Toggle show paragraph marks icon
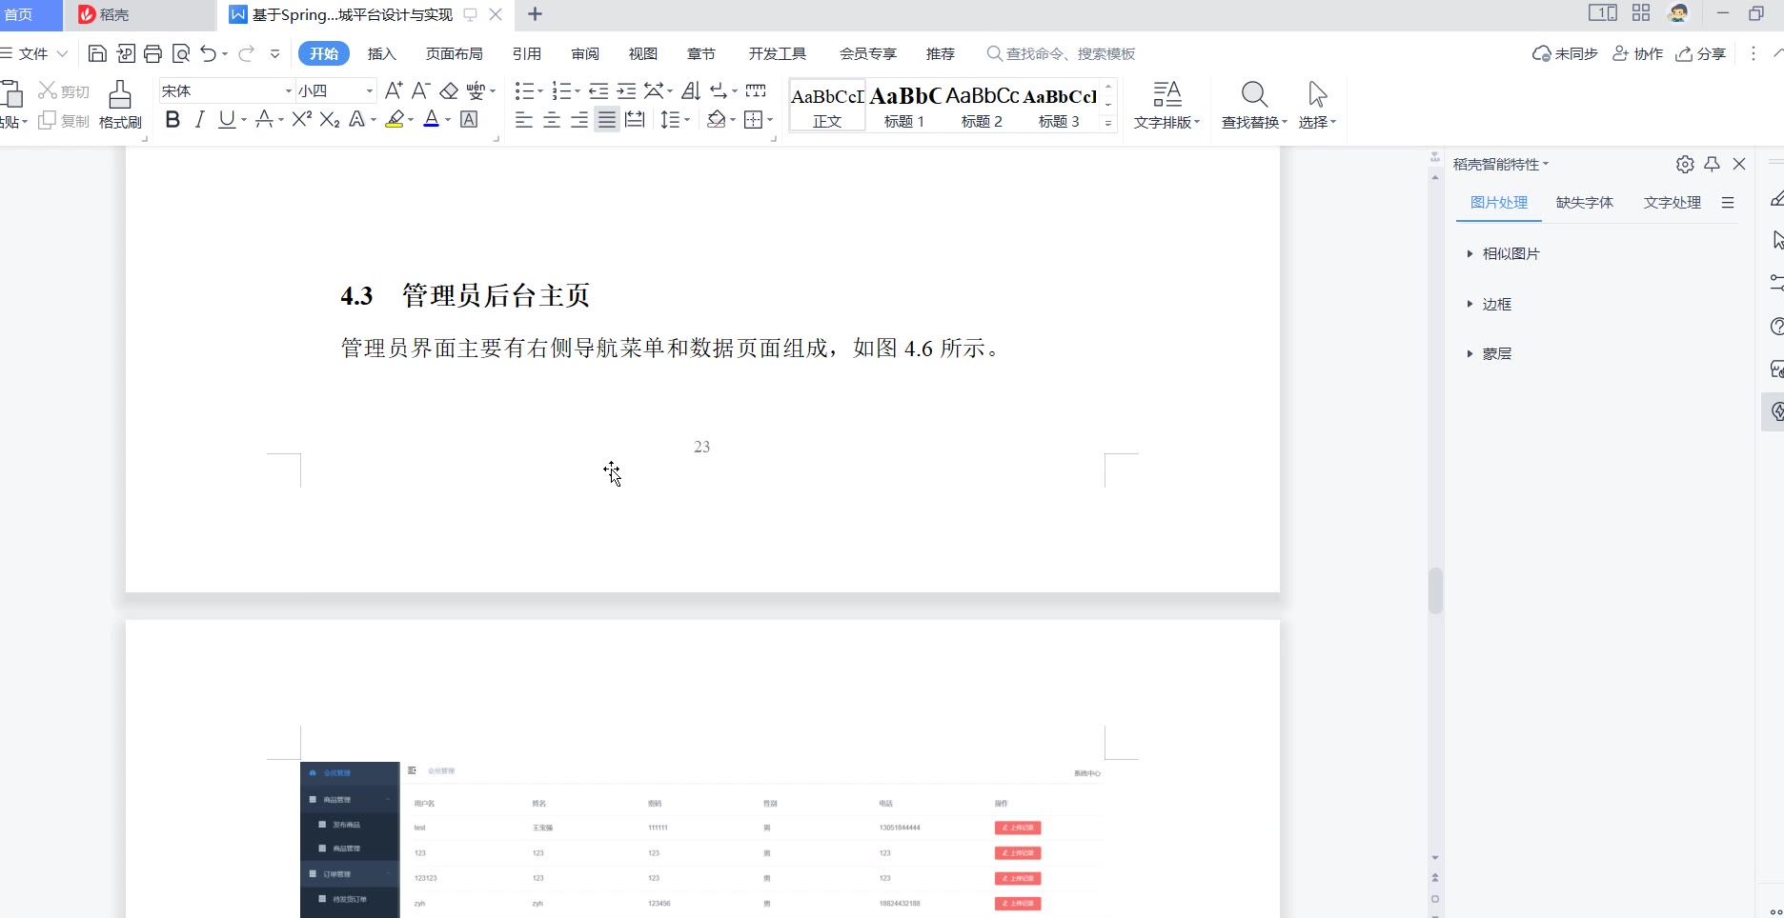 pyautogui.click(x=720, y=90)
